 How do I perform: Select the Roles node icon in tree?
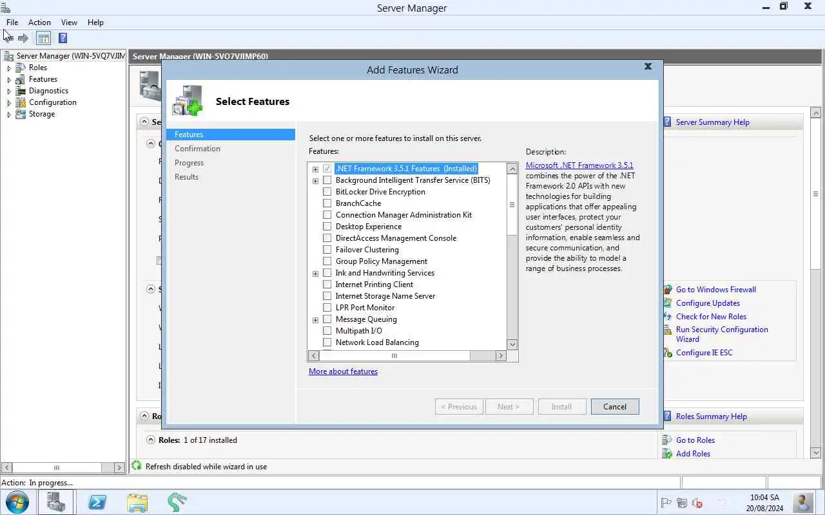click(x=21, y=68)
